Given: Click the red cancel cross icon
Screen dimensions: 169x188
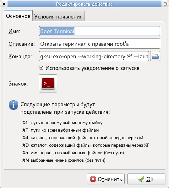Looking at the screenshot, I should click(x=93, y=179).
